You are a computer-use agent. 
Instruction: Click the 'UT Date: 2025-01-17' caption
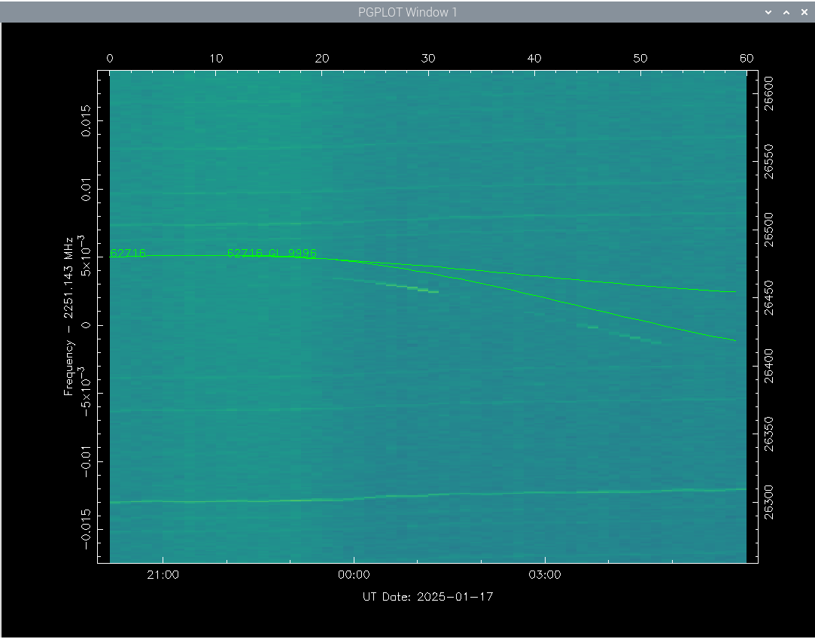point(427,596)
